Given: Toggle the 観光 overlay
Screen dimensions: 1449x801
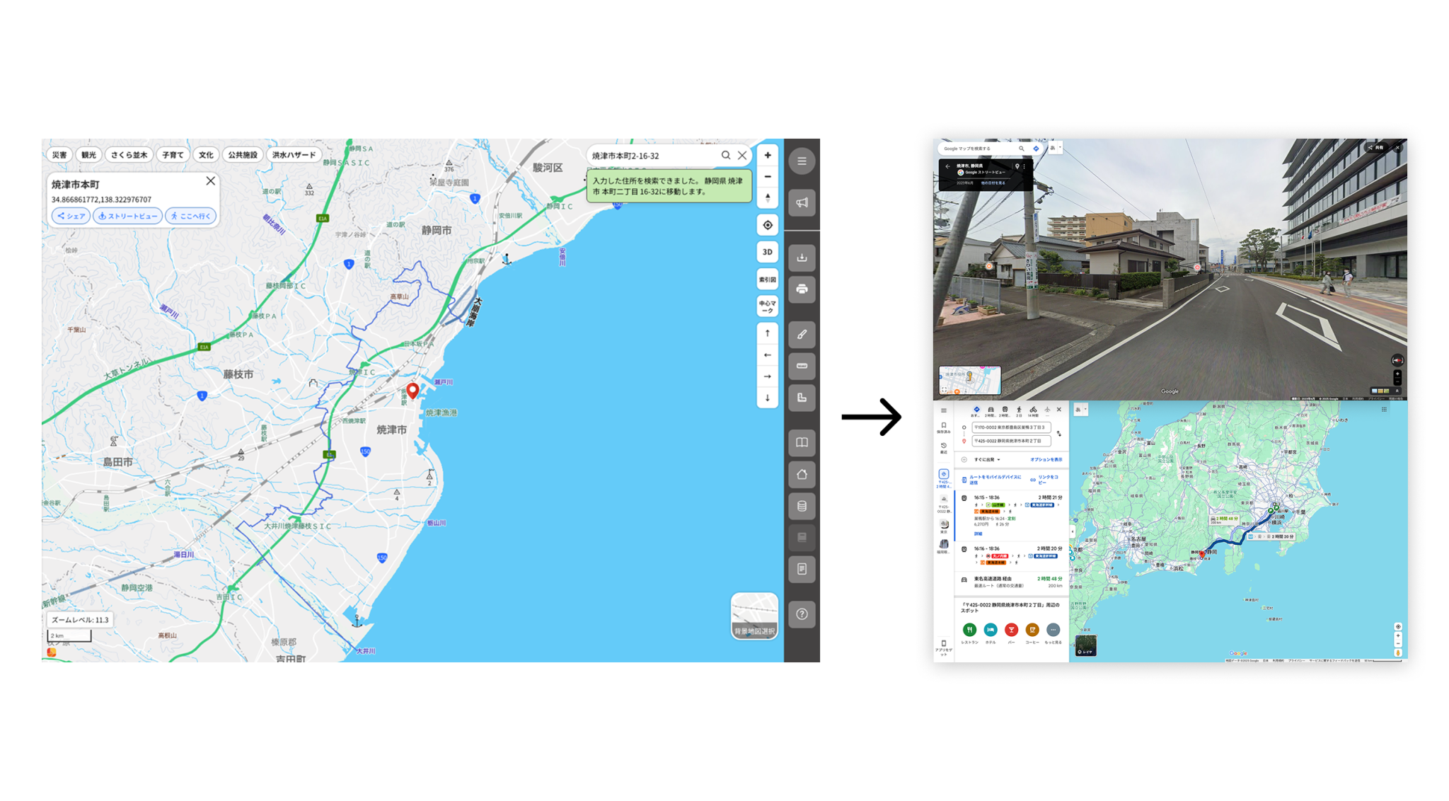Looking at the screenshot, I should [89, 154].
